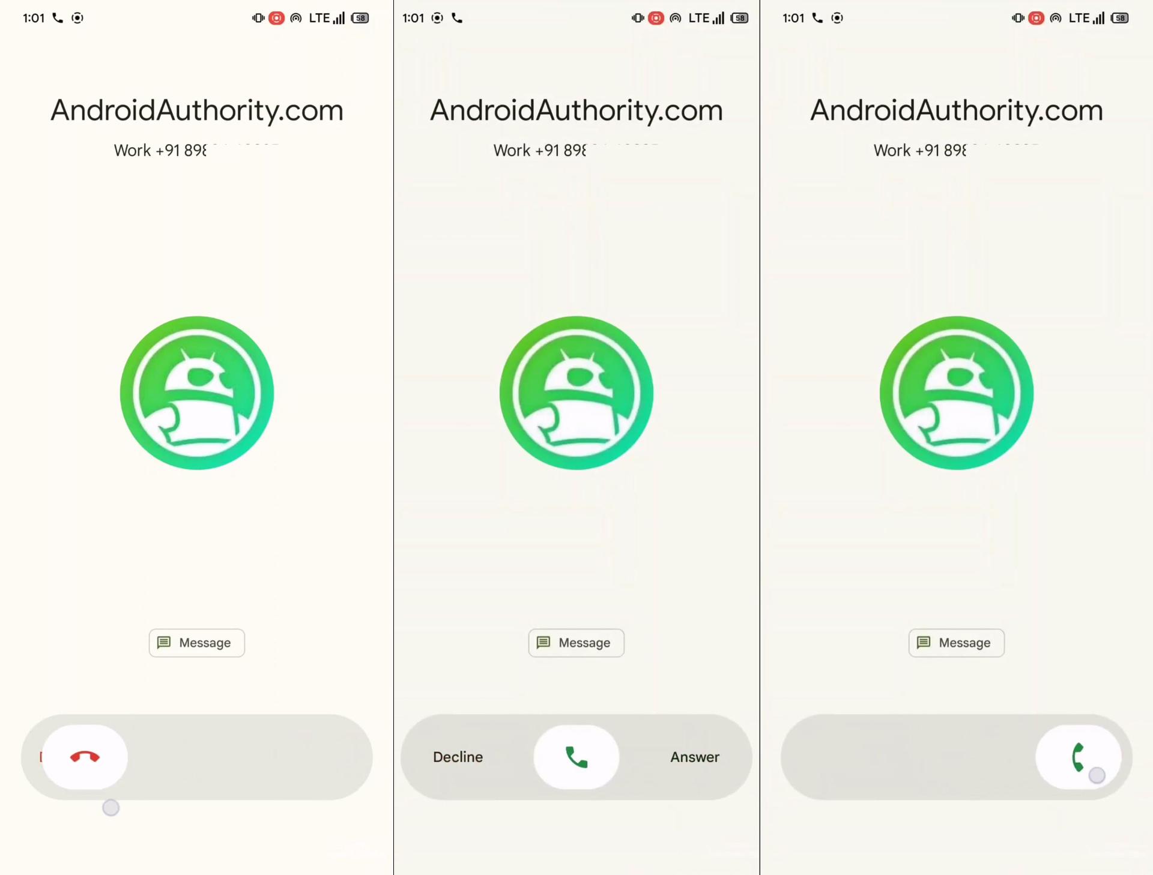Tap the empty slider track in the right screen

908,757
